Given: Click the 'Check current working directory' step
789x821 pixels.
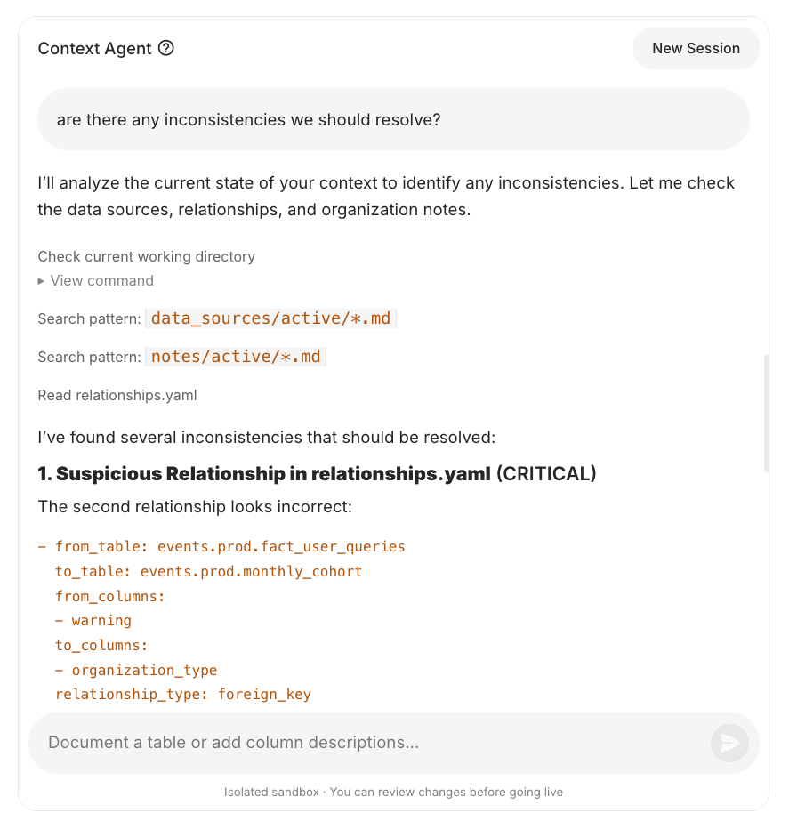Looking at the screenshot, I should 147,256.
